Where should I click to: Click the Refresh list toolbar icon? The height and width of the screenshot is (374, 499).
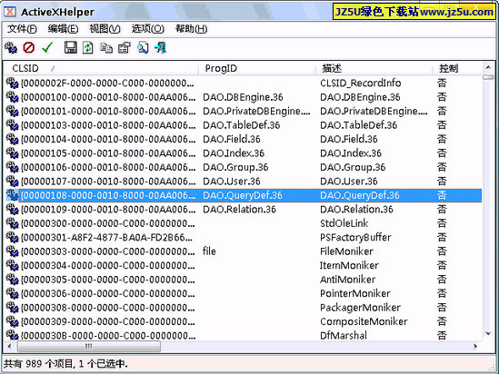(88, 48)
